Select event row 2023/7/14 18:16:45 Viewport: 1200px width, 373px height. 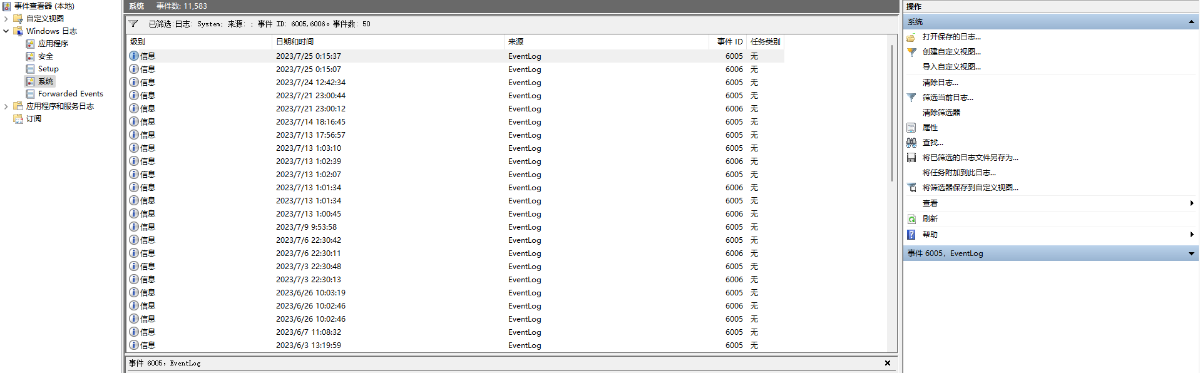click(x=455, y=122)
